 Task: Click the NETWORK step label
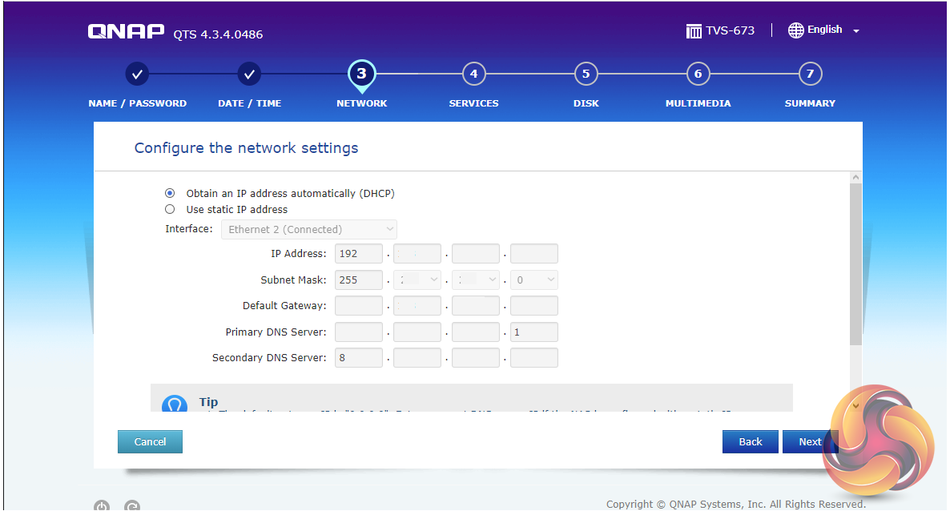coord(362,103)
